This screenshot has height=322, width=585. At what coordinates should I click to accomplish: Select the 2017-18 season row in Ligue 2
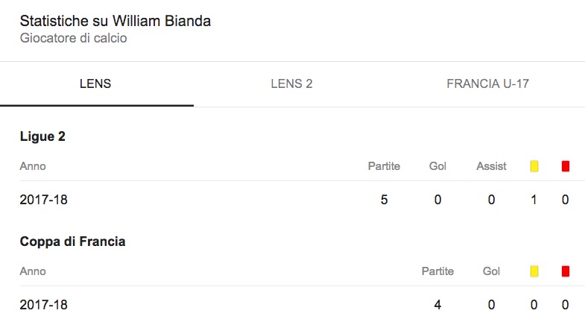coord(48,200)
